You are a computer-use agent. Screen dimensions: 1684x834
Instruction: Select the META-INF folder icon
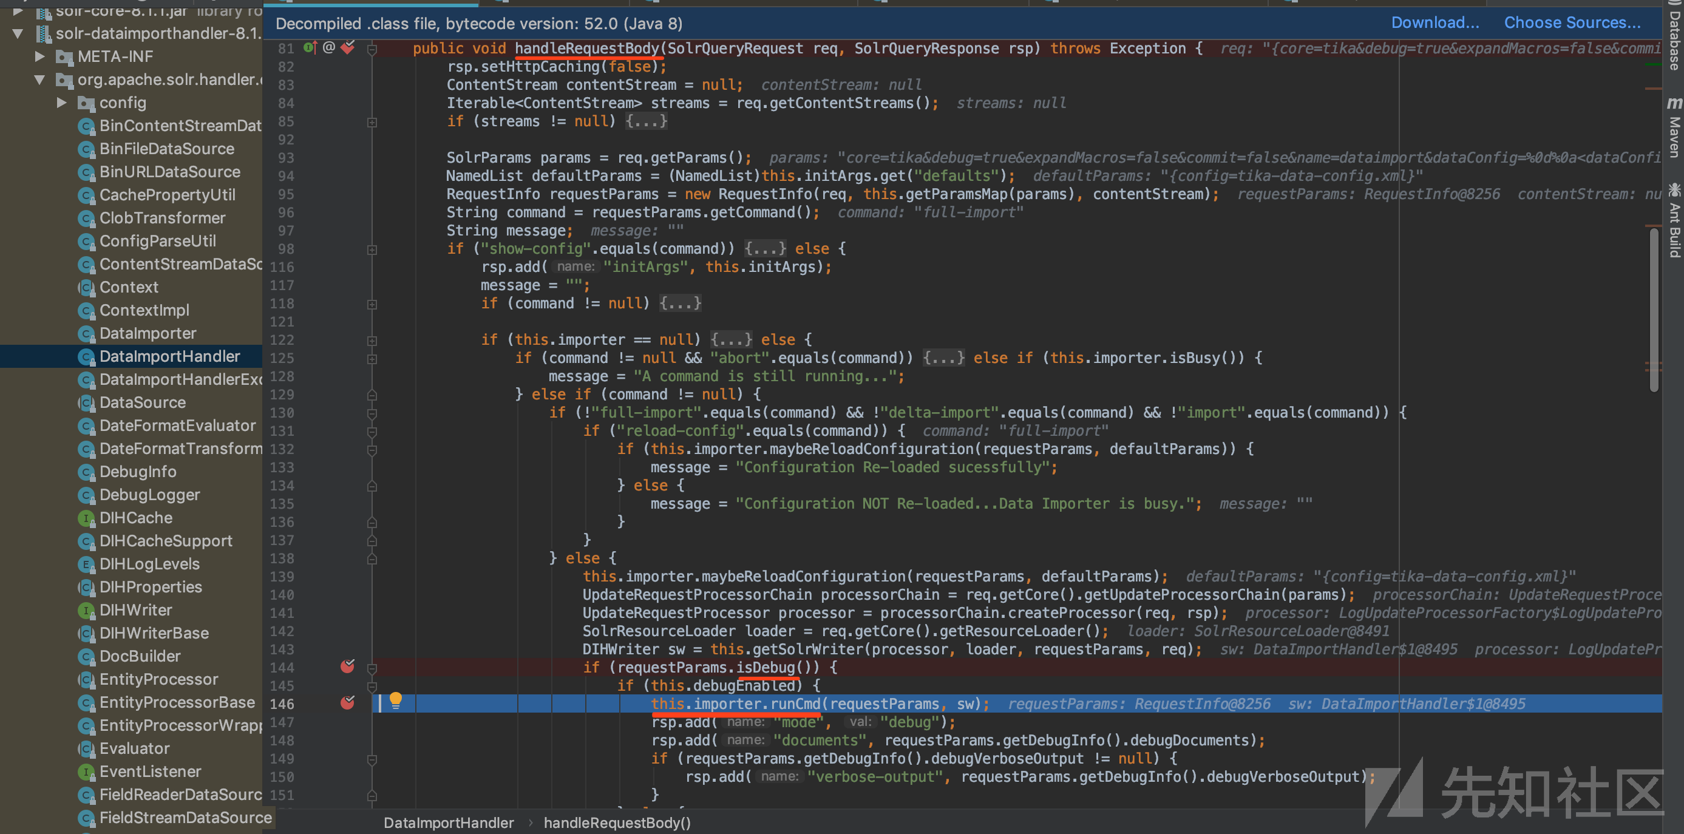point(64,58)
